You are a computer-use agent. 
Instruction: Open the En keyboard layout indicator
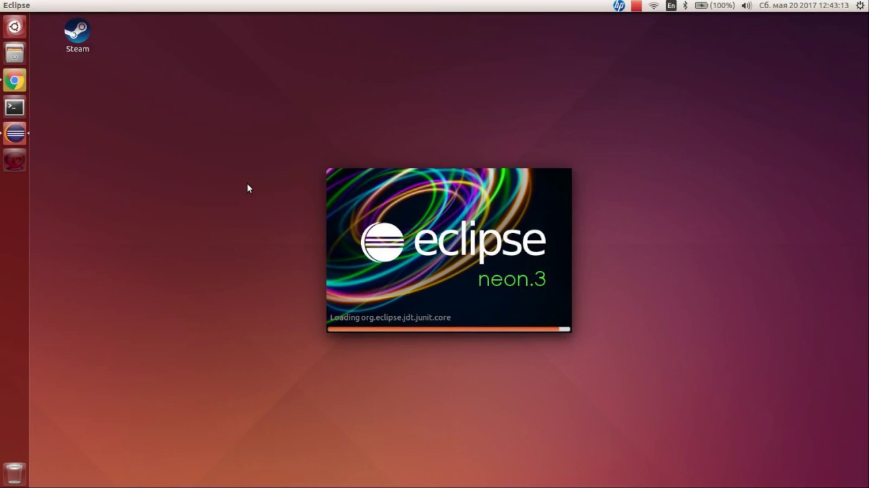point(671,5)
